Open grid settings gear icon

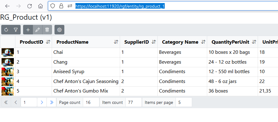click(x=59, y=30)
